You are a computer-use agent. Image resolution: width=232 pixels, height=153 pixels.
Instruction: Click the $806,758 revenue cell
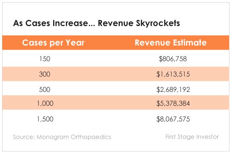tap(173, 59)
